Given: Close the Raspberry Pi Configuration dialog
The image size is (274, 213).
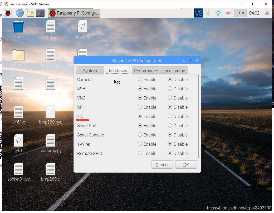Looking at the screenshot, I should point(197,60).
